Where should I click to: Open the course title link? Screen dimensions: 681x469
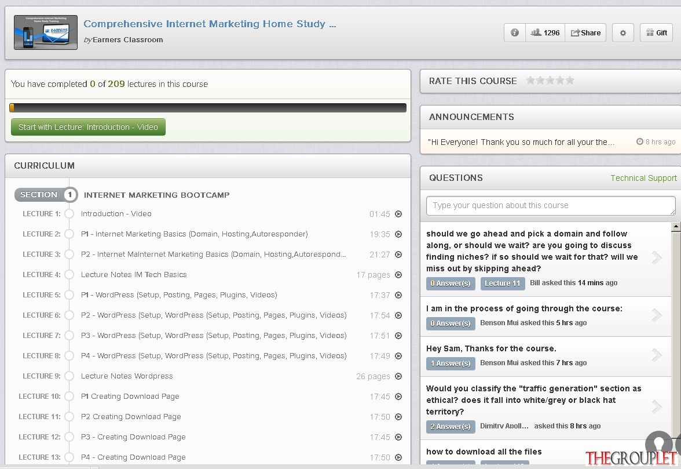tap(210, 24)
